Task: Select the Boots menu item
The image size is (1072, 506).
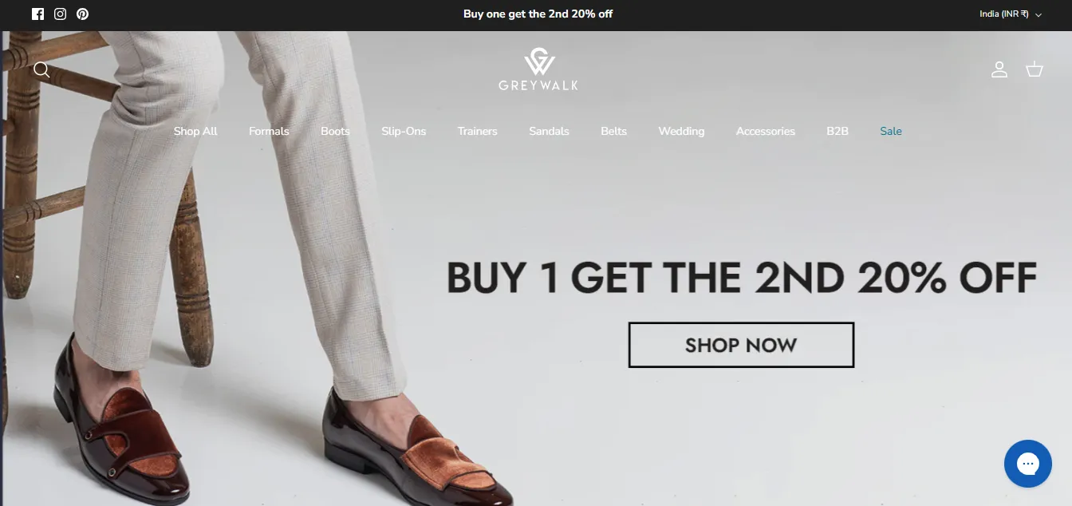Action: click(x=335, y=131)
